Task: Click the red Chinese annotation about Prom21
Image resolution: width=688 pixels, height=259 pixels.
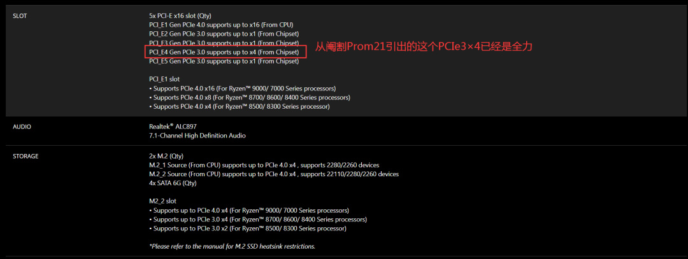Action: [424, 47]
